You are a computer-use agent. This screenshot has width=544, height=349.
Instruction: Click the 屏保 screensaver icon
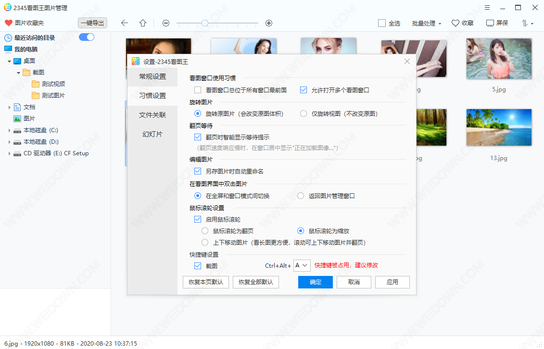(x=490, y=23)
